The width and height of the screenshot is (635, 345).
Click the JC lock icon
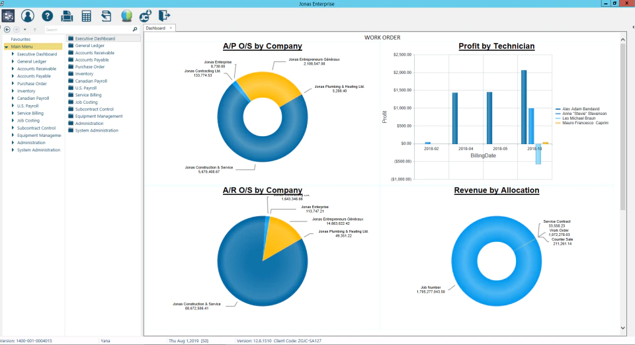(x=146, y=16)
